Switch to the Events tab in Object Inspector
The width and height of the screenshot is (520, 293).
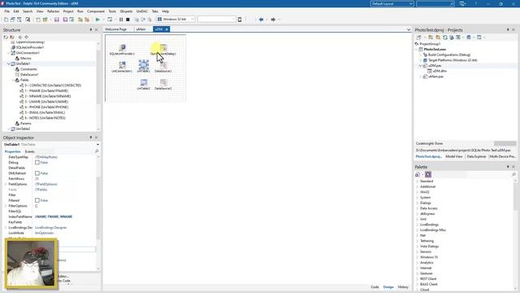click(x=29, y=151)
